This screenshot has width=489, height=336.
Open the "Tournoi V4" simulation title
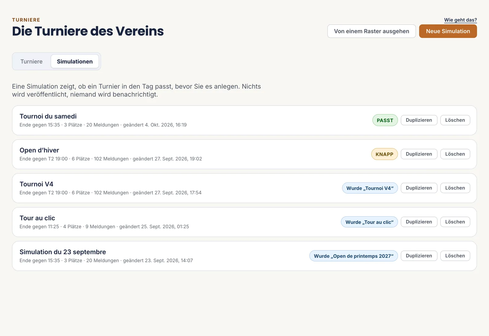coord(36,184)
